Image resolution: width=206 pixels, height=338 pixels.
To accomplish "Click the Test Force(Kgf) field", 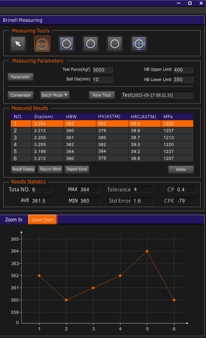I will [x=102, y=69].
